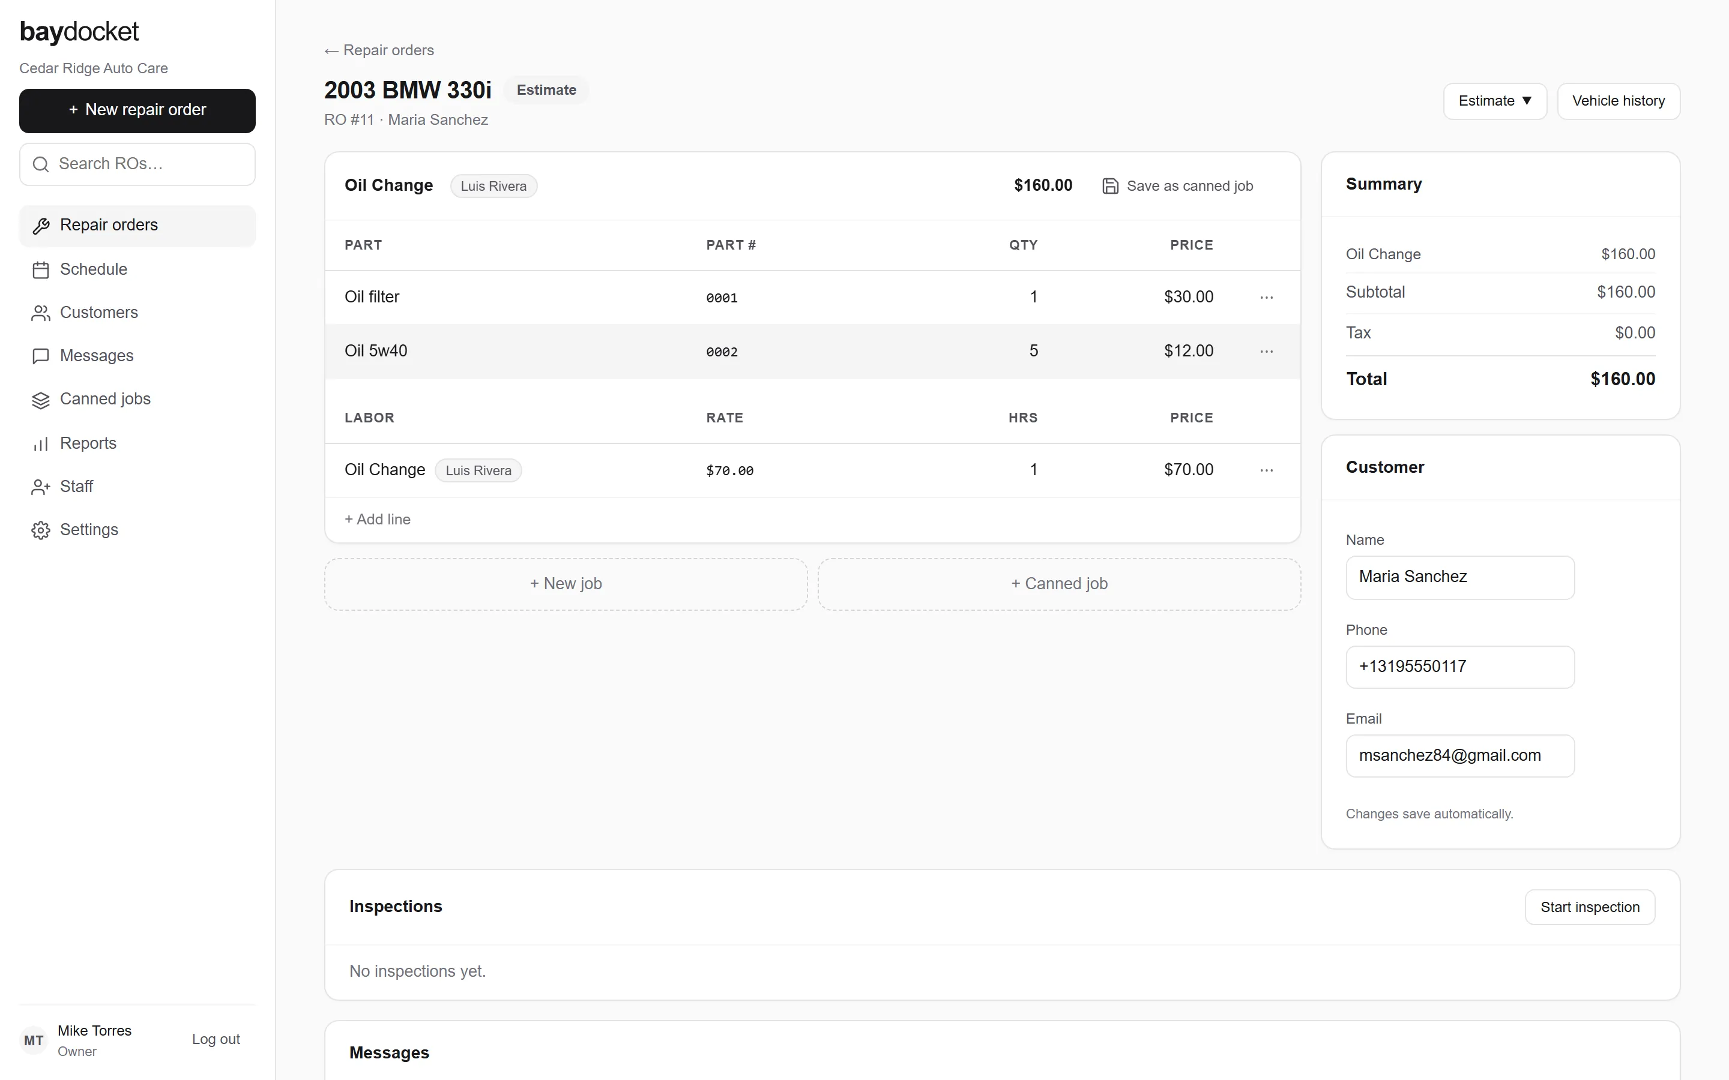Click the $12.00 Oil 5w40 price

(1188, 352)
